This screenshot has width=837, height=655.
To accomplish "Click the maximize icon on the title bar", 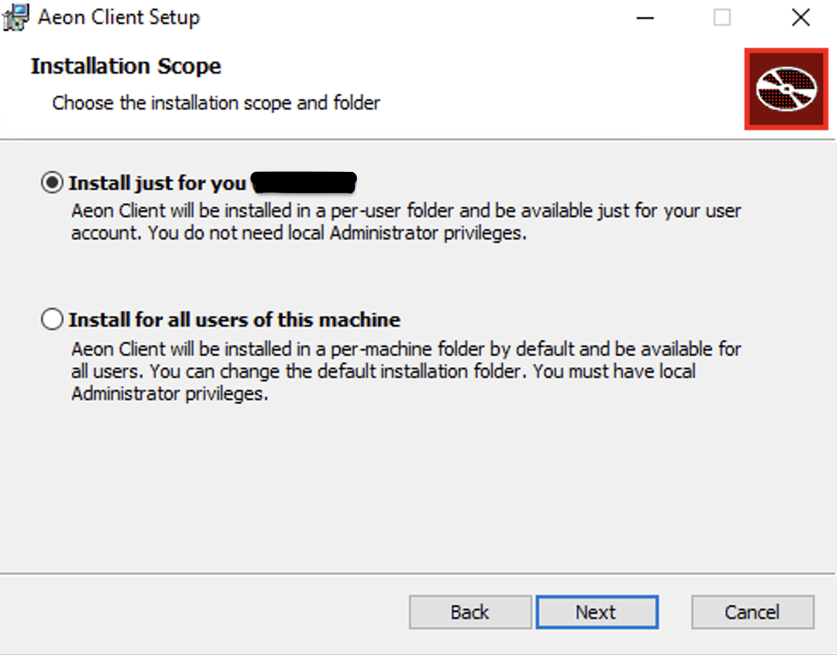I will 721,17.
